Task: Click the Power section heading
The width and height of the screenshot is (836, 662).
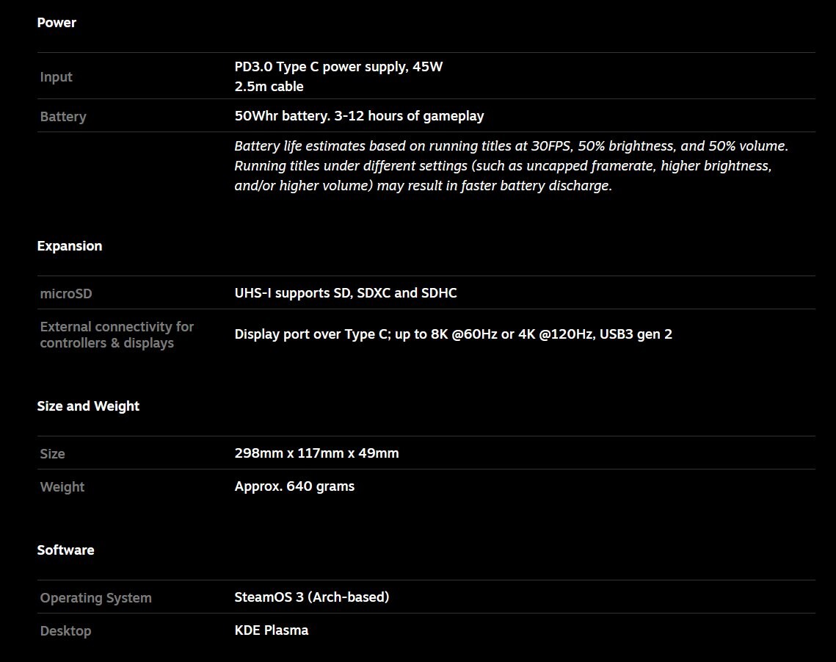Action: (x=57, y=23)
